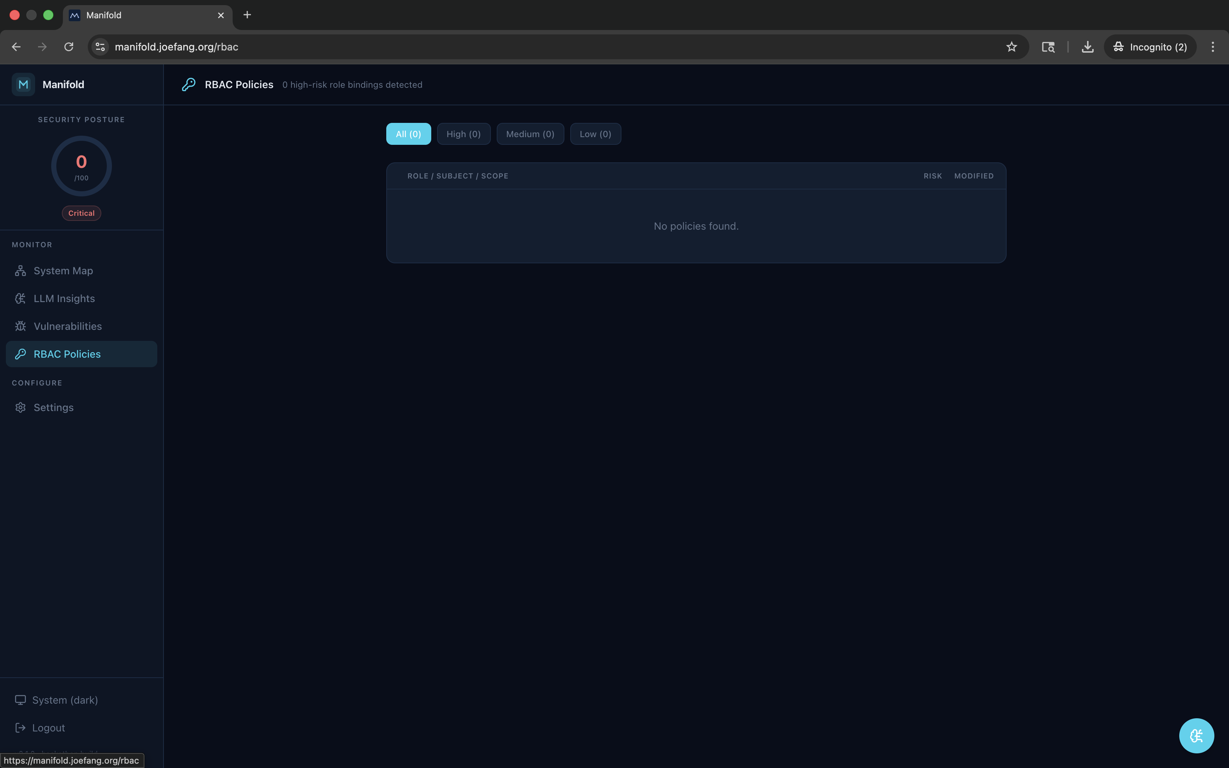
Task: Click the Manifold logo icon
Action: [23, 84]
